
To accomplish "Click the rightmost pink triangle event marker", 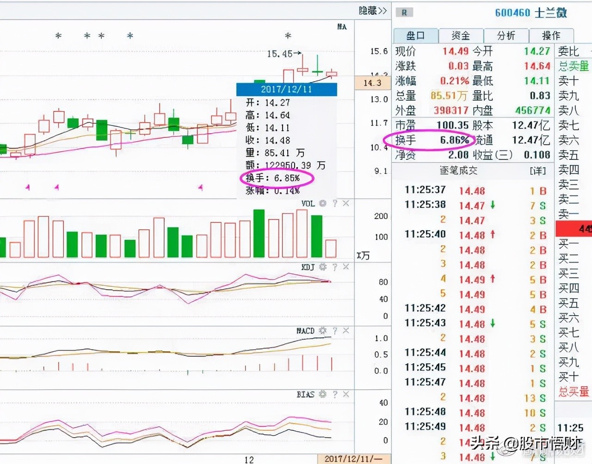I will [x=200, y=187].
